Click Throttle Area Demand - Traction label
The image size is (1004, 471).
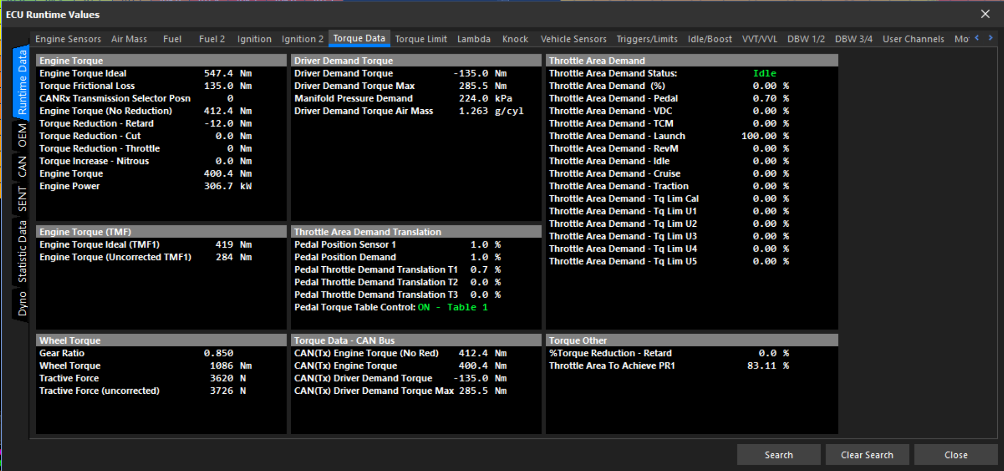[619, 186]
